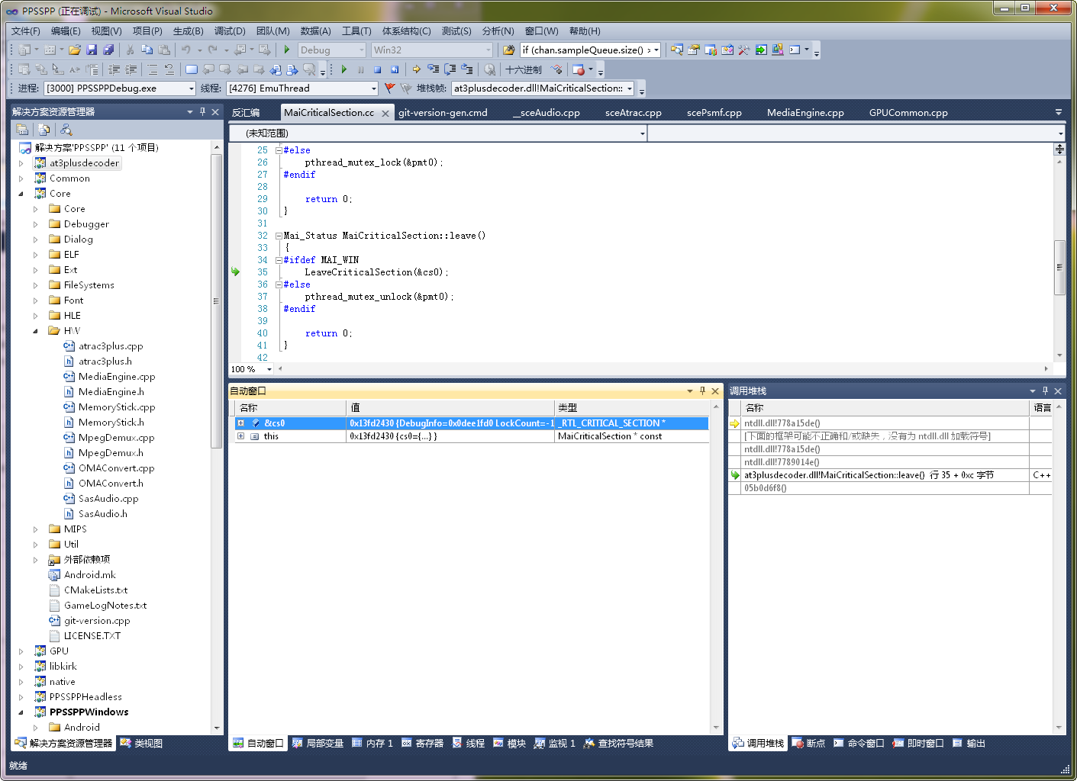Viewport: 1077px width, 781px height.
Task: Collapse the #ifdef MAI_WIN block at line 34
Action: coord(279,260)
